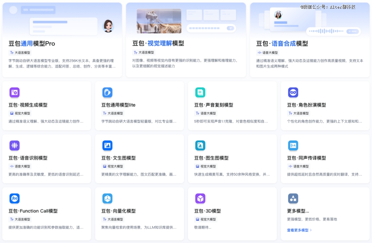Open the 豆包·3D模型 title
The image size is (372, 243).
click(207, 211)
